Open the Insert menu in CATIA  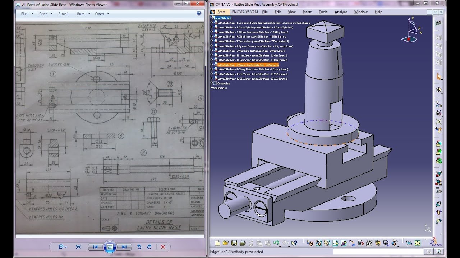coord(307,12)
